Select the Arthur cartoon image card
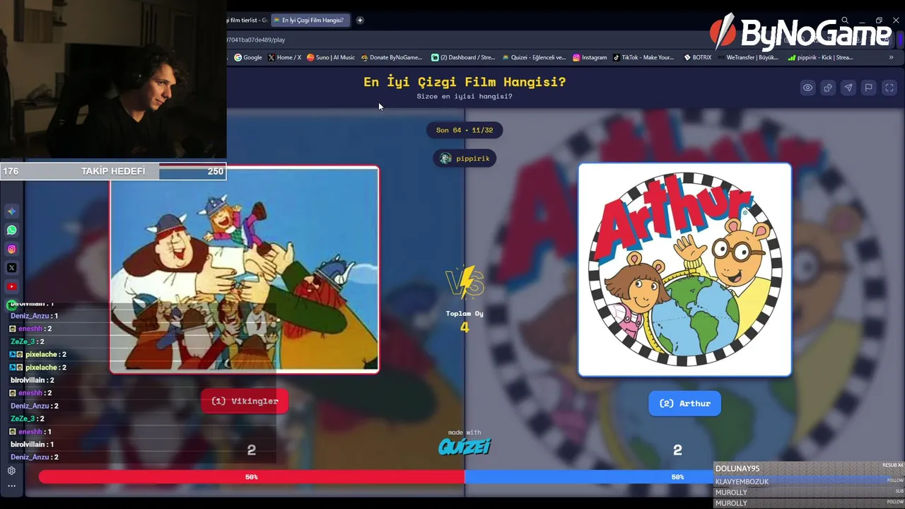Image resolution: width=905 pixels, height=509 pixels. click(685, 269)
